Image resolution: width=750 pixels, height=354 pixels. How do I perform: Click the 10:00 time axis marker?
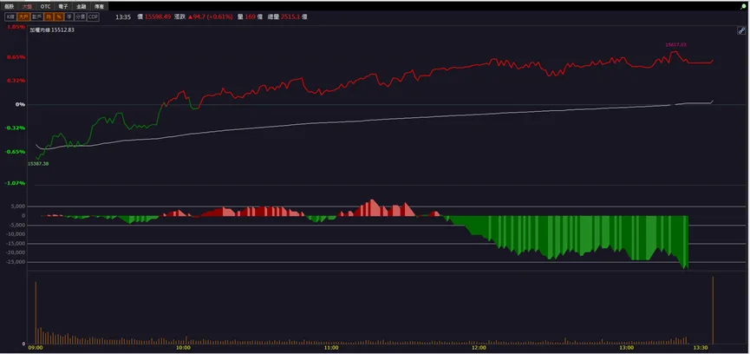coord(183,348)
